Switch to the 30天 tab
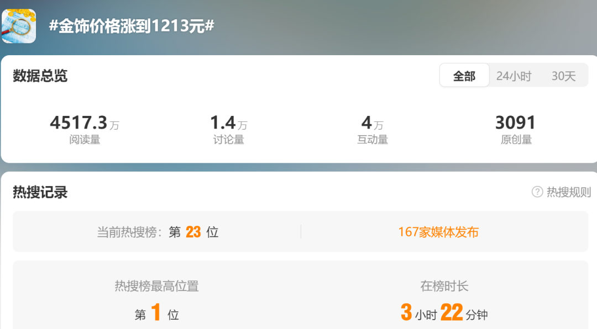 [563, 76]
